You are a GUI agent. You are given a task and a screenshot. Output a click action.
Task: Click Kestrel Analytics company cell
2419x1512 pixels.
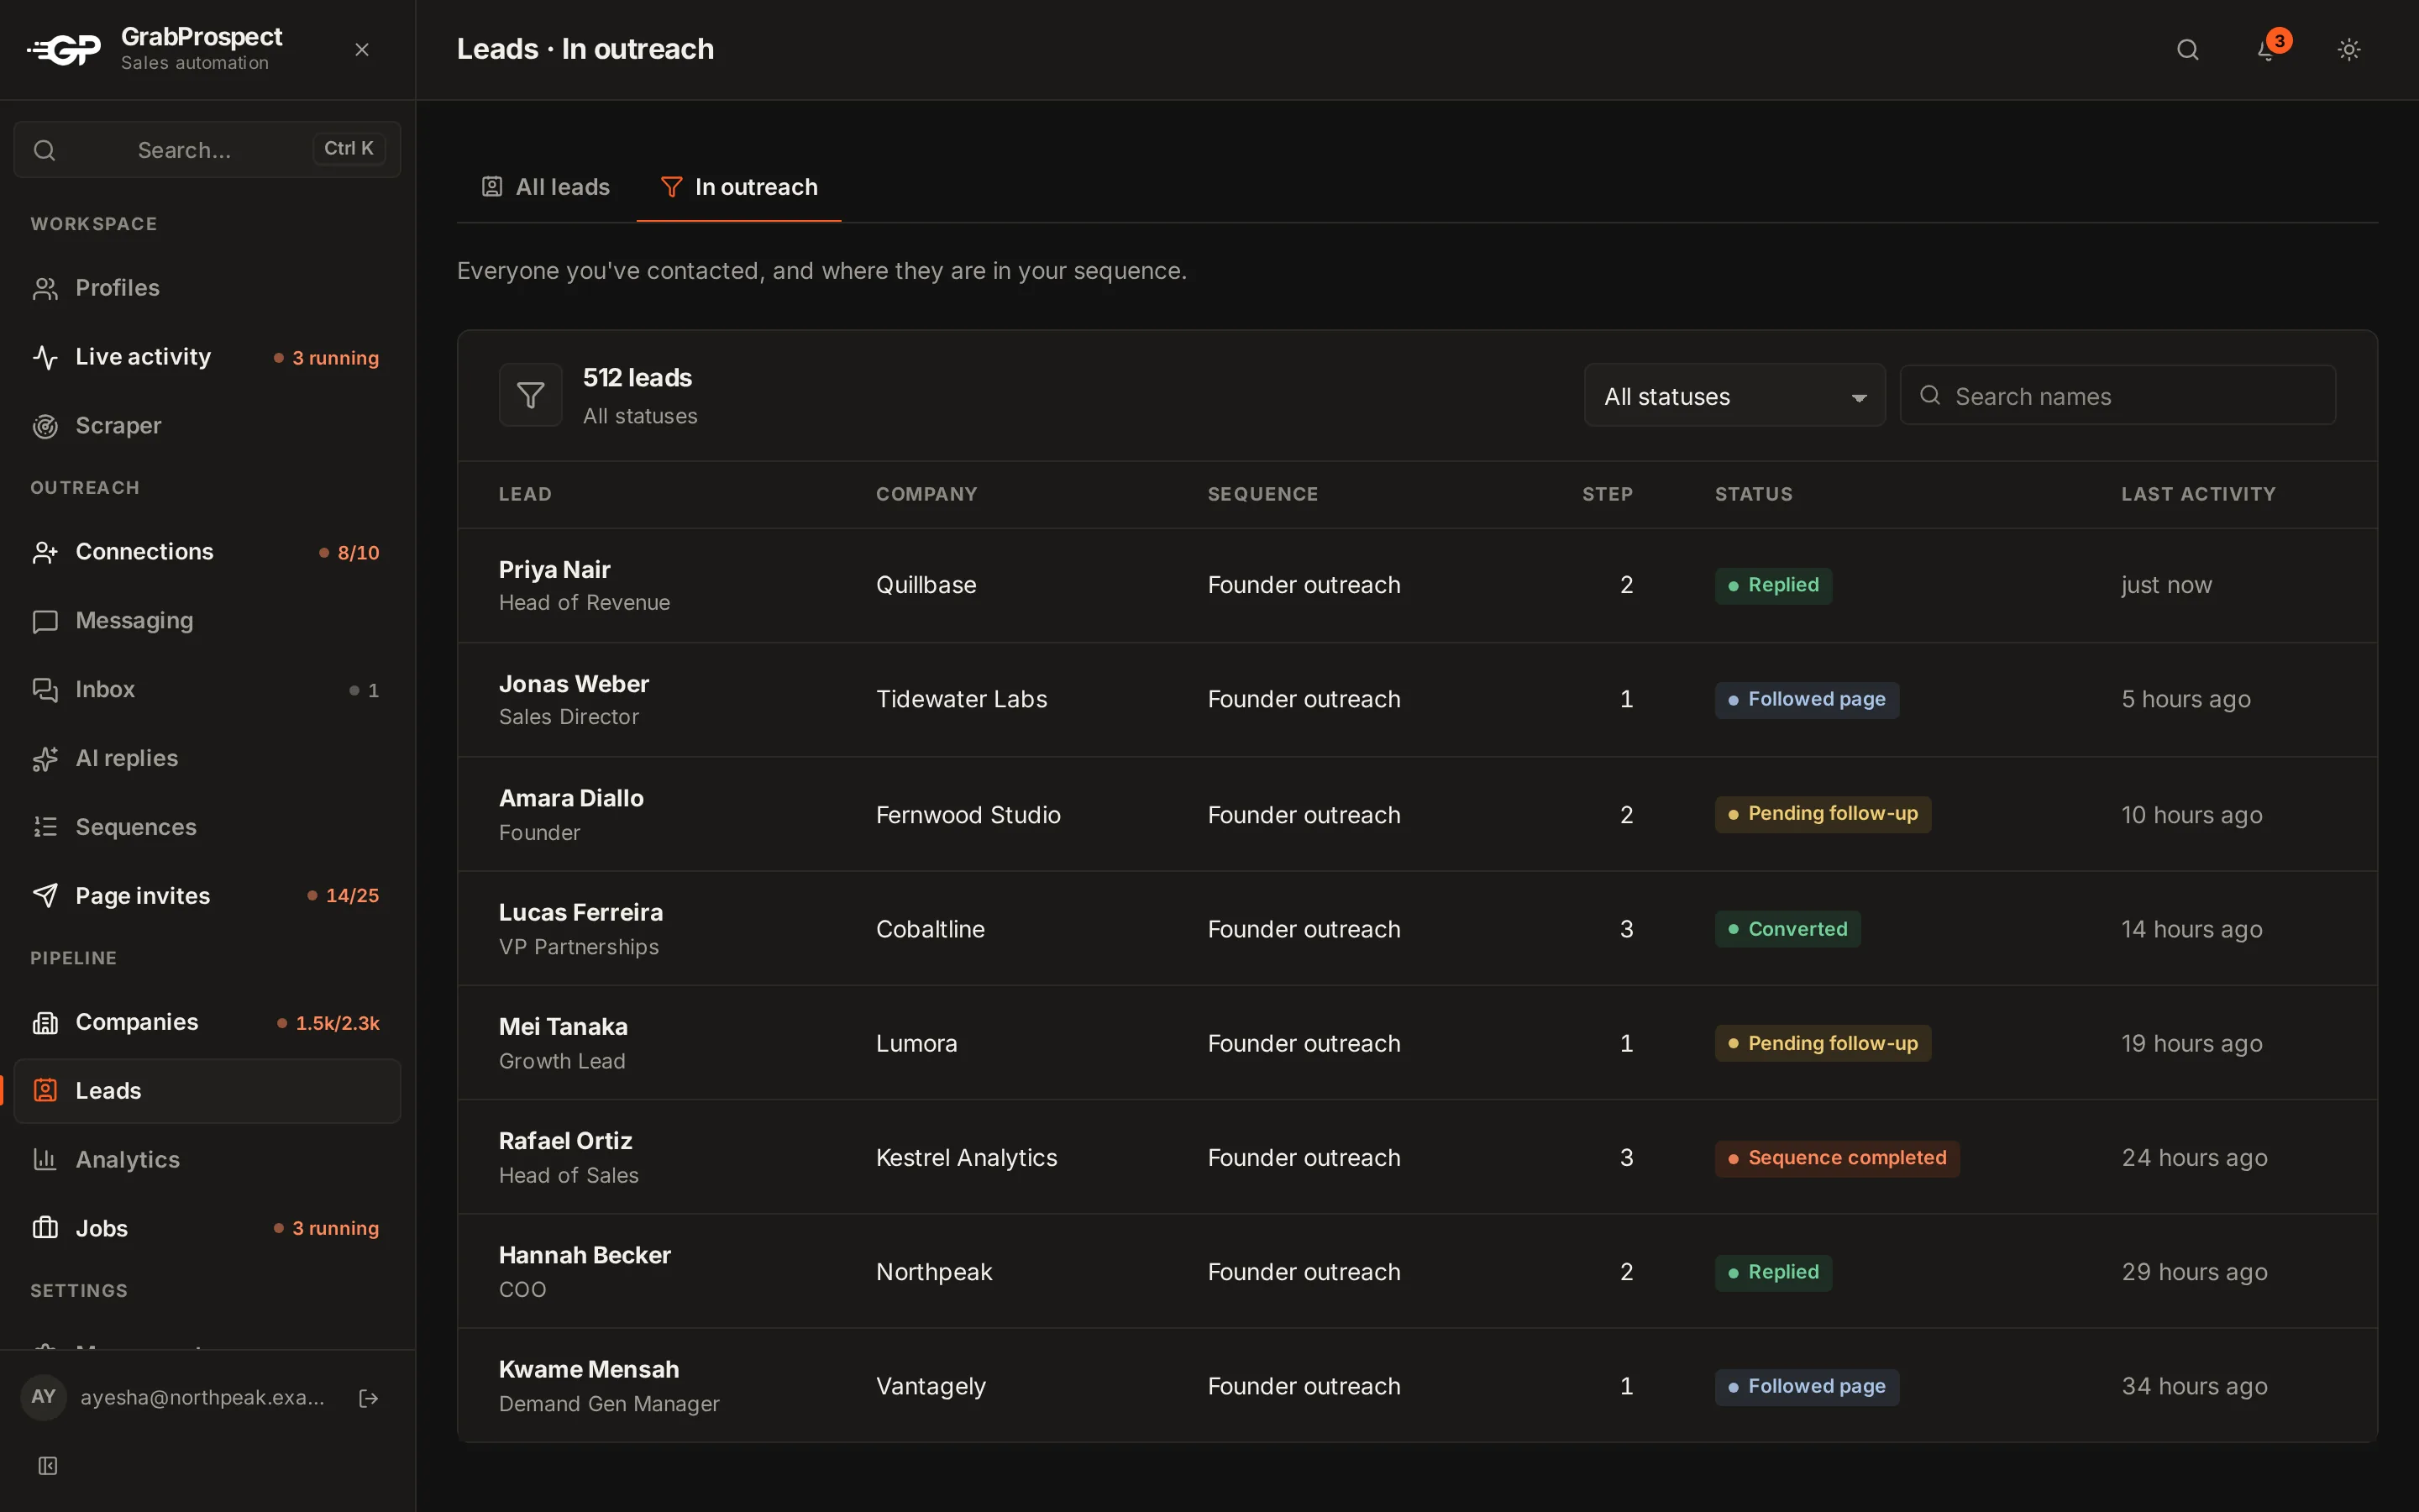point(967,1158)
